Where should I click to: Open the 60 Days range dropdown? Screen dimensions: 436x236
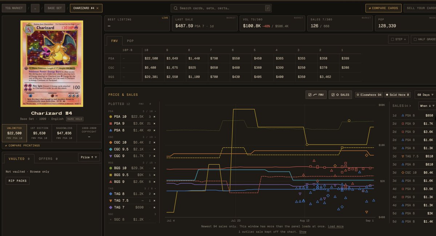(425, 95)
